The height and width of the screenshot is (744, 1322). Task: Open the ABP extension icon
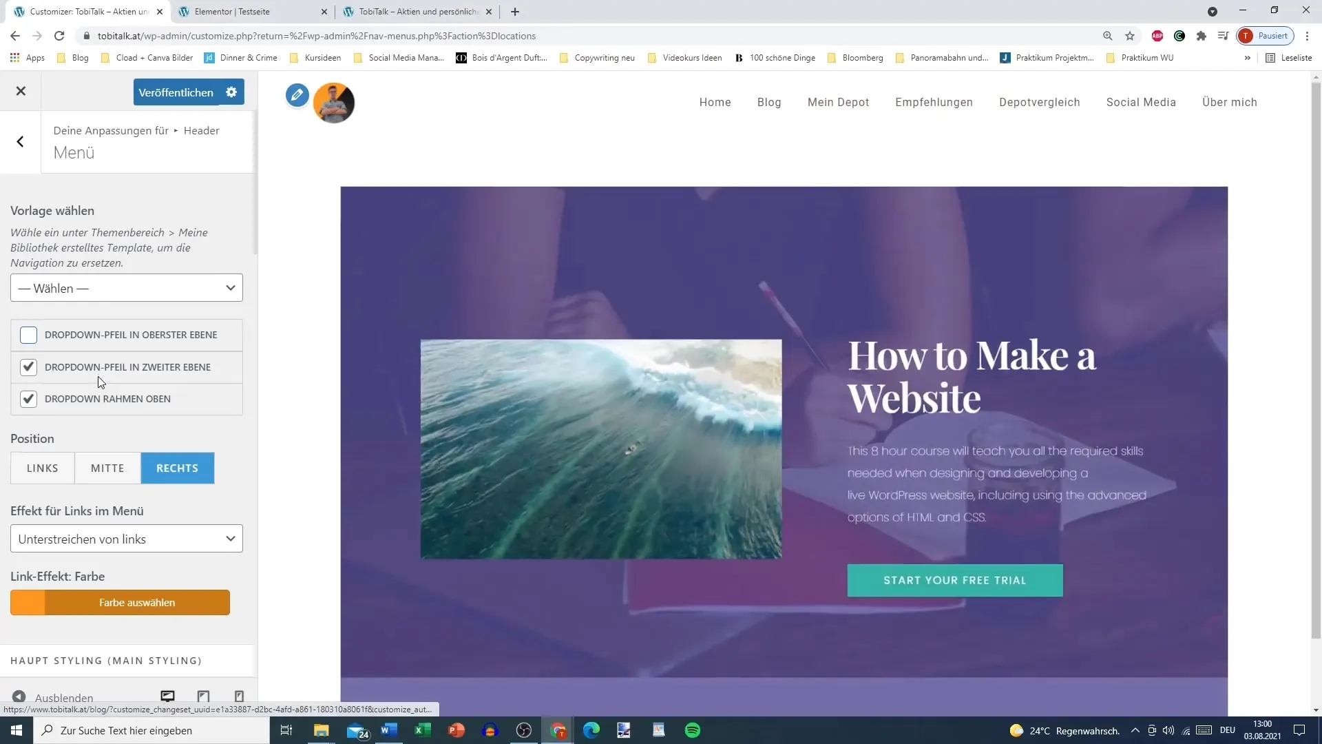tap(1157, 36)
